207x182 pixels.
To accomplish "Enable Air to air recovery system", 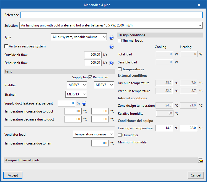I will click(6, 46).
